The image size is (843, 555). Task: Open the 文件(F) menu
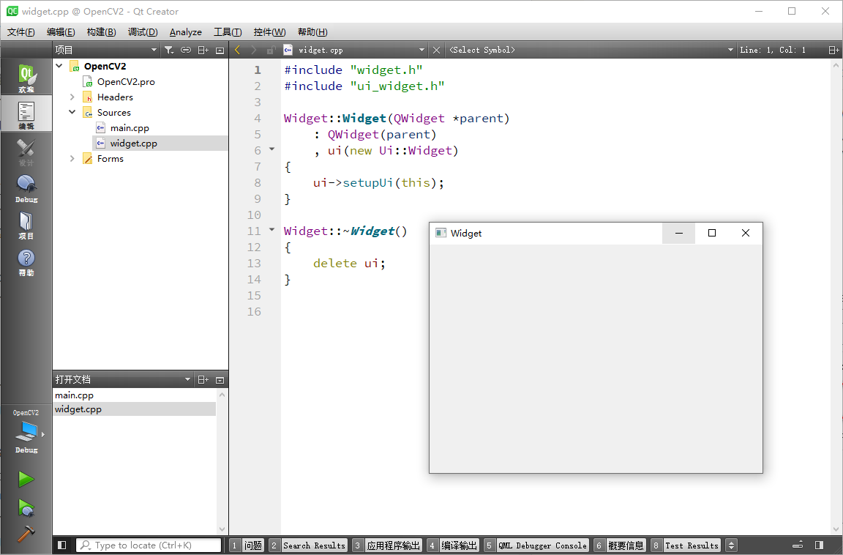pyautogui.click(x=21, y=31)
